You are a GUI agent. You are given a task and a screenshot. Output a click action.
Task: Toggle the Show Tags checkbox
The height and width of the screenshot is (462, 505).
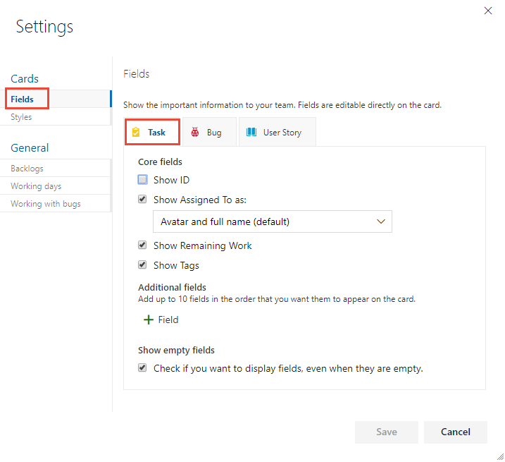142,265
